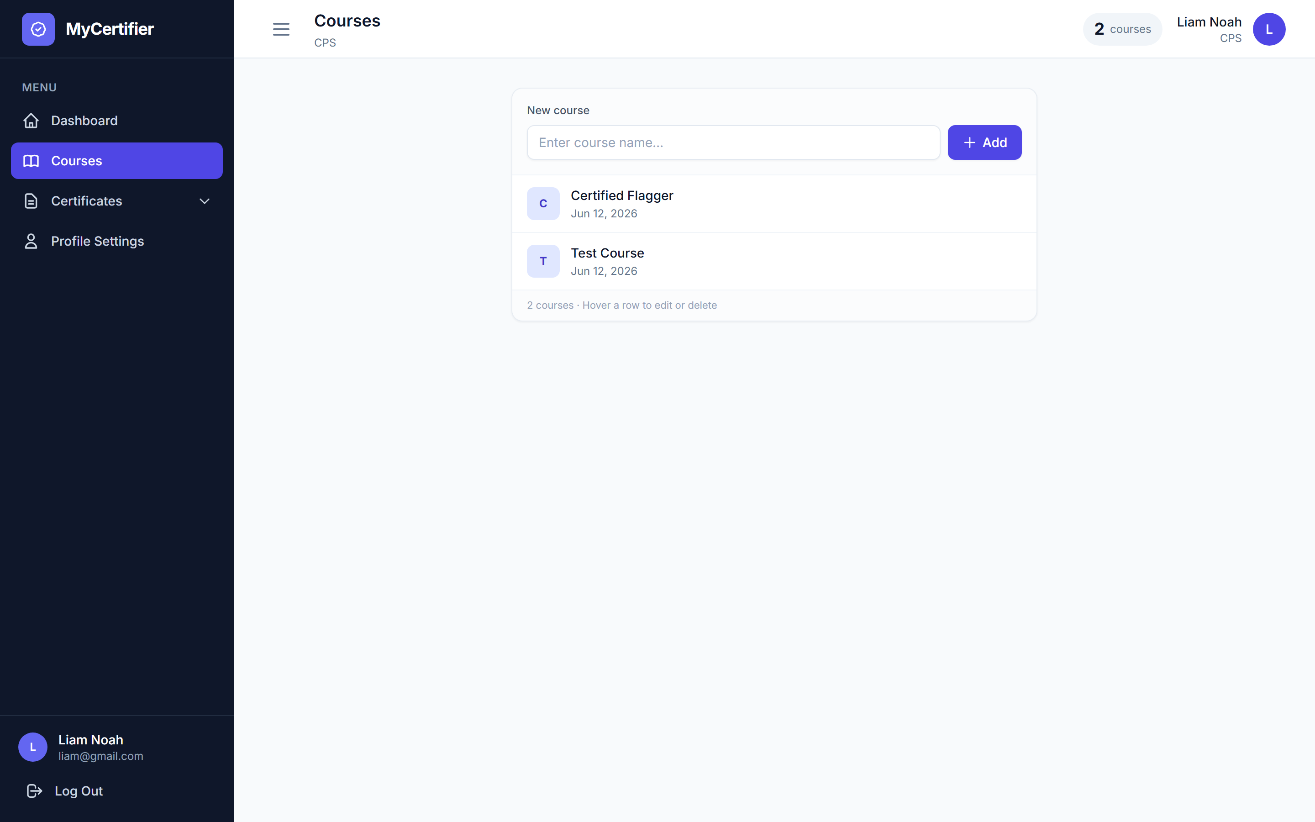Click the Log Out arrow icon

click(x=34, y=791)
